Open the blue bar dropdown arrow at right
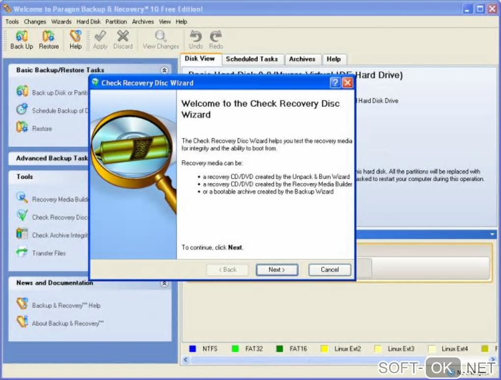This screenshot has height=380, width=501. [x=492, y=234]
